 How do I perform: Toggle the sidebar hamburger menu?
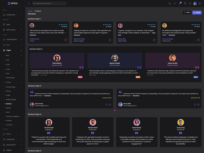pyautogui.click(x=29, y=4)
